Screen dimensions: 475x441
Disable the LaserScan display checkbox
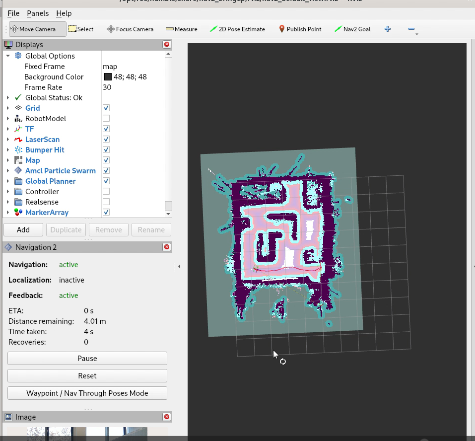pos(106,140)
